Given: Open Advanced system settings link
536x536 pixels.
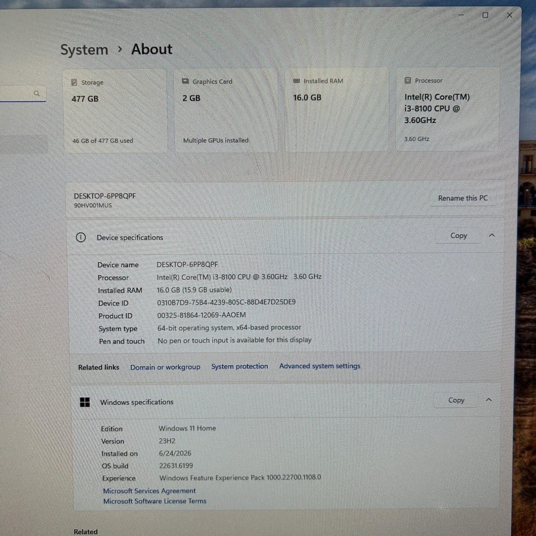Looking at the screenshot, I should (320, 366).
